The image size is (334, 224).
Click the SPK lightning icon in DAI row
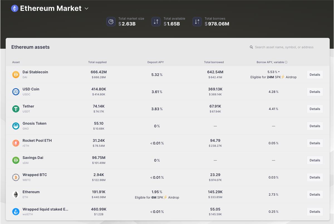click(283, 77)
